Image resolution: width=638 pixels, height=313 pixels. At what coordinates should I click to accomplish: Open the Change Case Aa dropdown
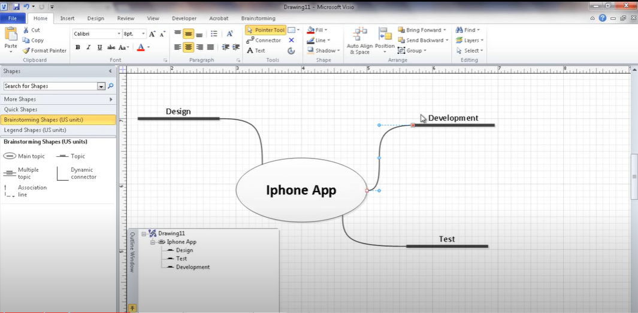tap(124, 47)
